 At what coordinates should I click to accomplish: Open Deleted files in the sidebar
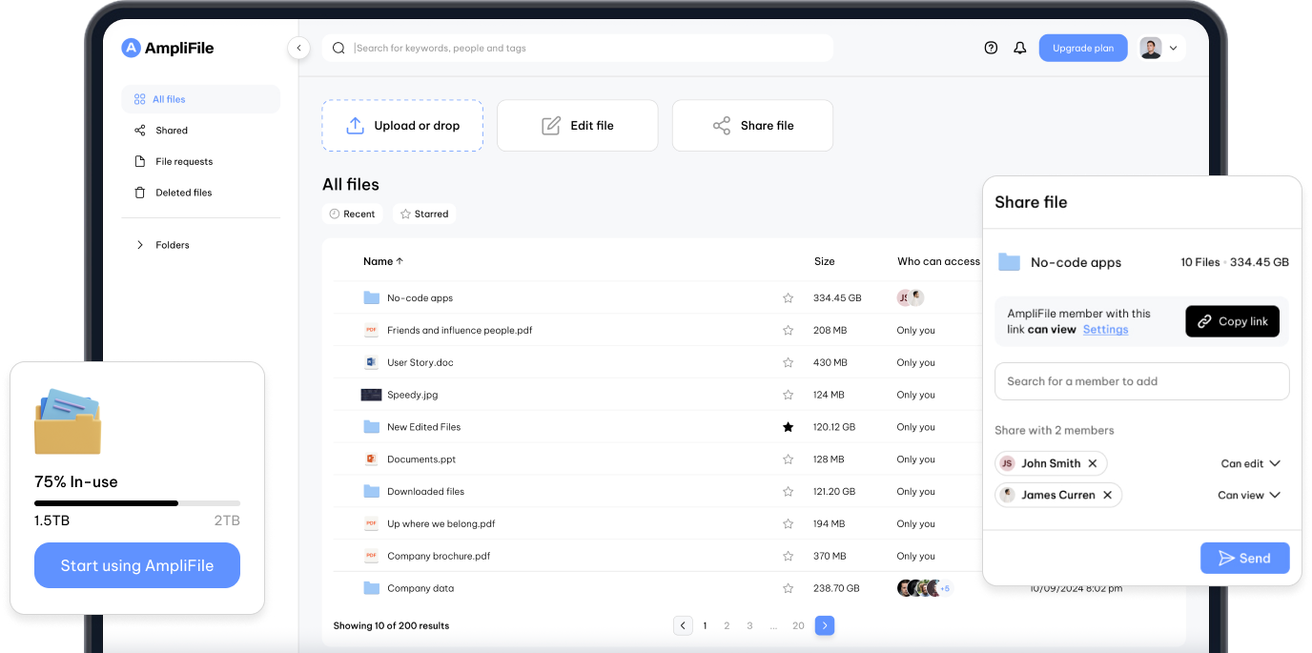pyautogui.click(x=183, y=193)
